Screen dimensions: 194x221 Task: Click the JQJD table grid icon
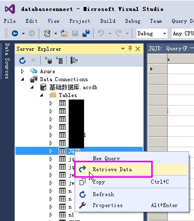(62, 151)
